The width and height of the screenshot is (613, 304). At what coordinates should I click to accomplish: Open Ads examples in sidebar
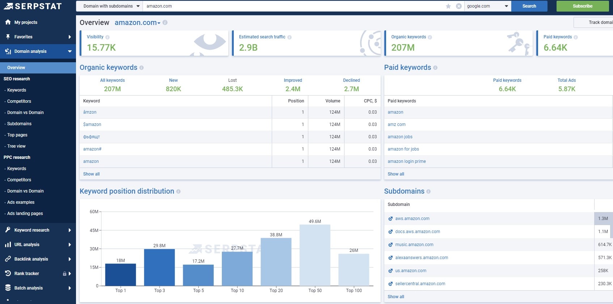coord(21,202)
